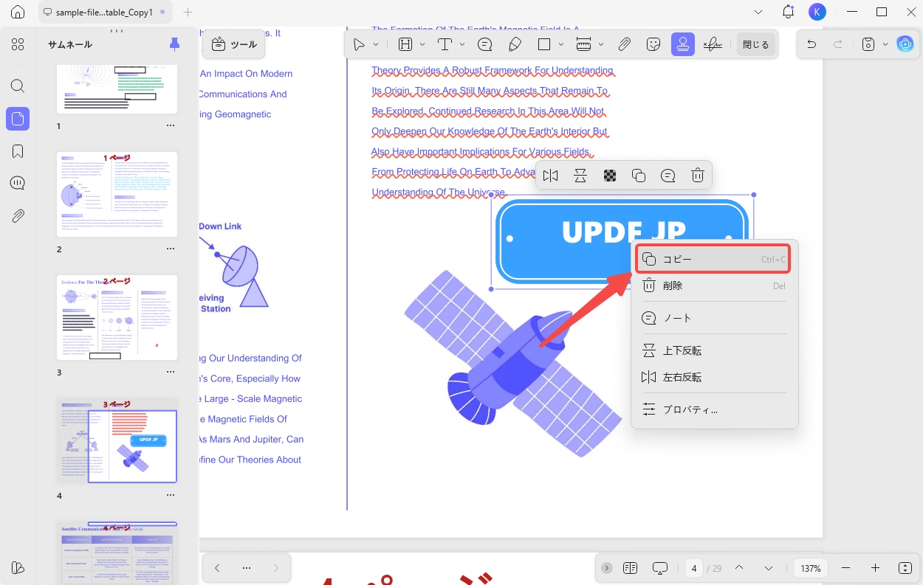Select the signature tool
Image resolution: width=923 pixels, height=585 pixels.
click(x=713, y=44)
